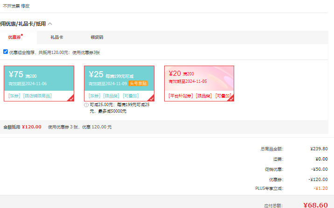
Task: Open the 领货码 tab
Action: pos(97,37)
